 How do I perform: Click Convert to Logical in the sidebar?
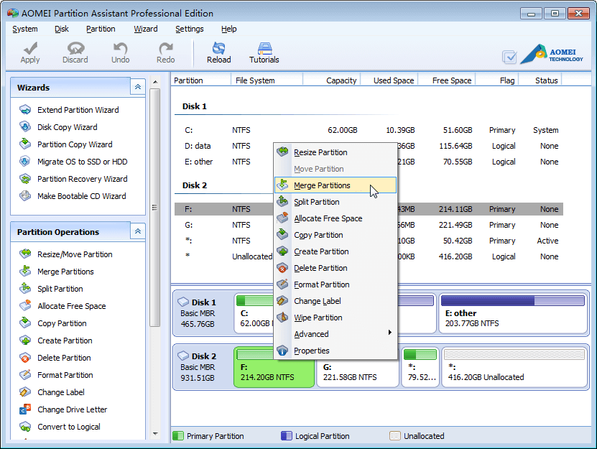coord(68,427)
